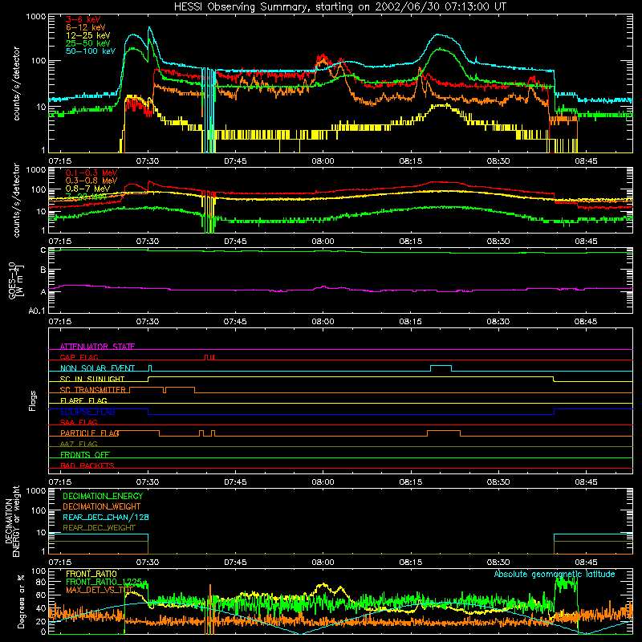Select the counts/s/detector title of top panel
Viewport: 642px width, 642px height.
tap(16, 83)
